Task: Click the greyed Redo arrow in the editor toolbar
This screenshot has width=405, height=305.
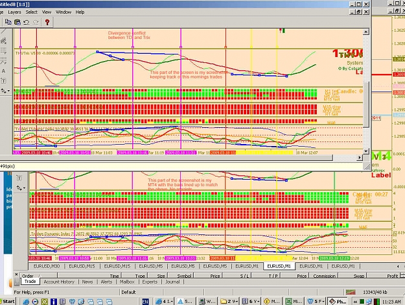Action: coord(36,22)
